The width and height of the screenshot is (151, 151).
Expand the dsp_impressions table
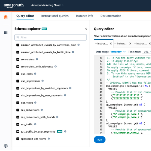18,81
